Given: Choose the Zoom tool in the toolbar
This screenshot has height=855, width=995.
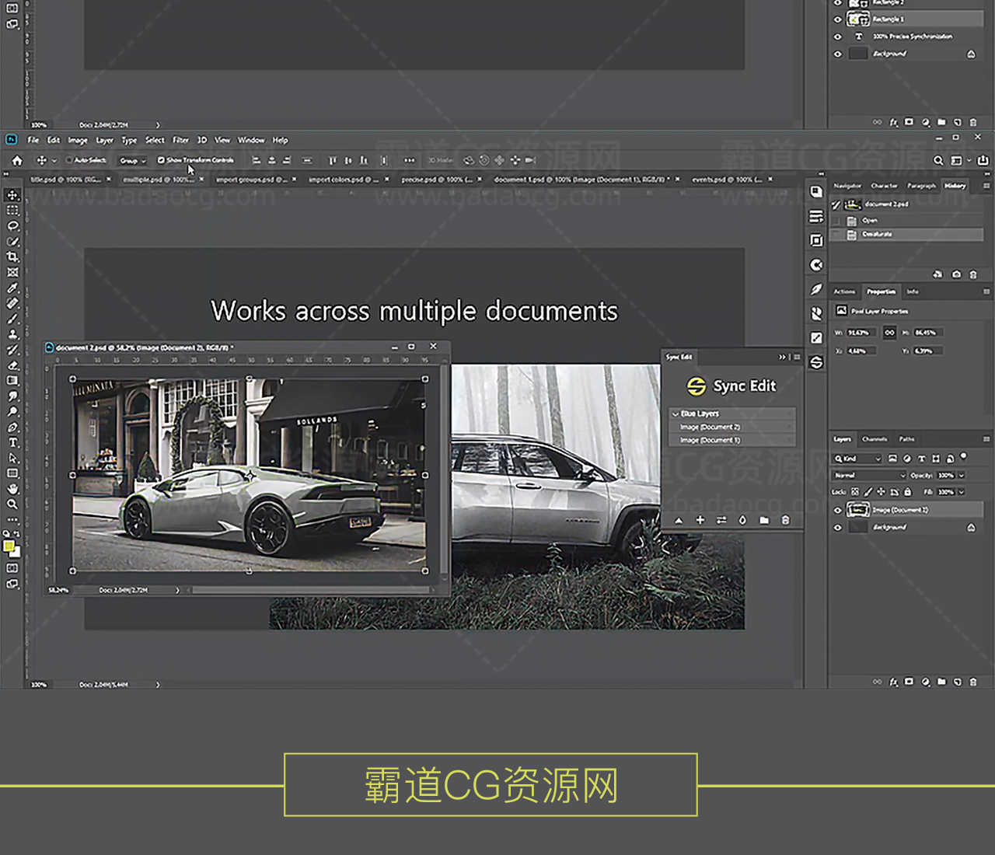Looking at the screenshot, I should 12,504.
